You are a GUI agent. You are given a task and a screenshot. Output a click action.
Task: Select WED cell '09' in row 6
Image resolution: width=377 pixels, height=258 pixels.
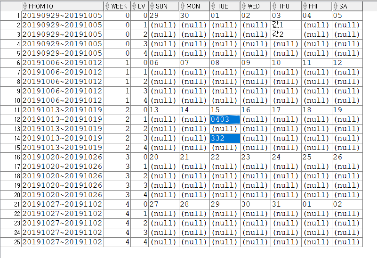pyautogui.click(x=256, y=63)
